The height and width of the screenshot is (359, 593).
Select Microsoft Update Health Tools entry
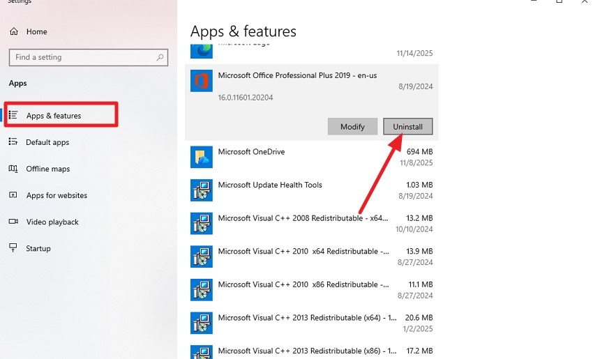[x=270, y=185]
